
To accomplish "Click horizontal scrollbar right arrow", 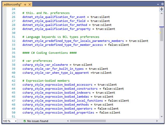I will [x=157, y=121].
